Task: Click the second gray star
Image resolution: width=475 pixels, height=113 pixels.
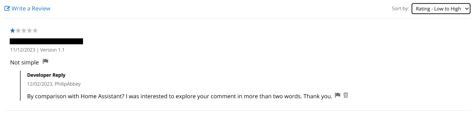Action: (x=18, y=31)
